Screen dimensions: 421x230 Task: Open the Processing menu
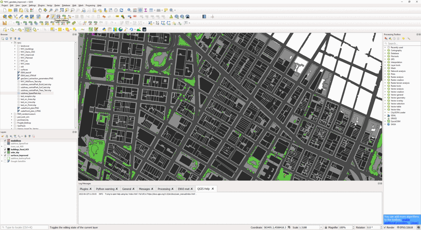click(90, 6)
